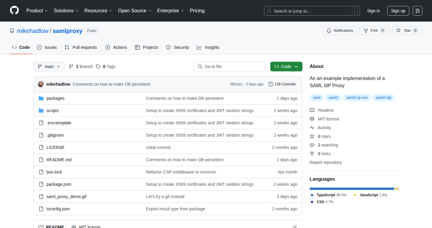
Task: Expand the Solutions menu
Action: click(66, 10)
